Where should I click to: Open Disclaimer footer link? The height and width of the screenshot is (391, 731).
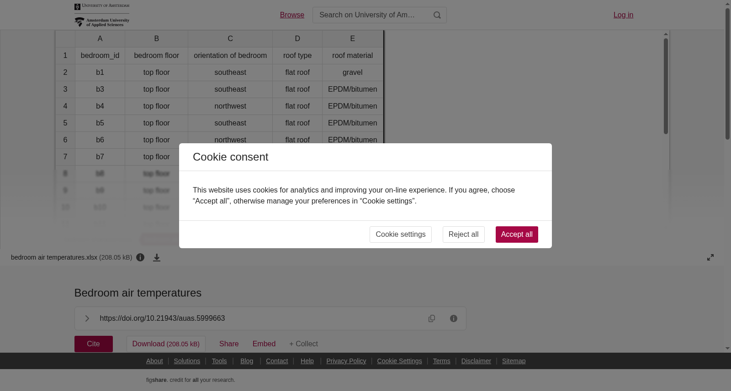click(476, 361)
